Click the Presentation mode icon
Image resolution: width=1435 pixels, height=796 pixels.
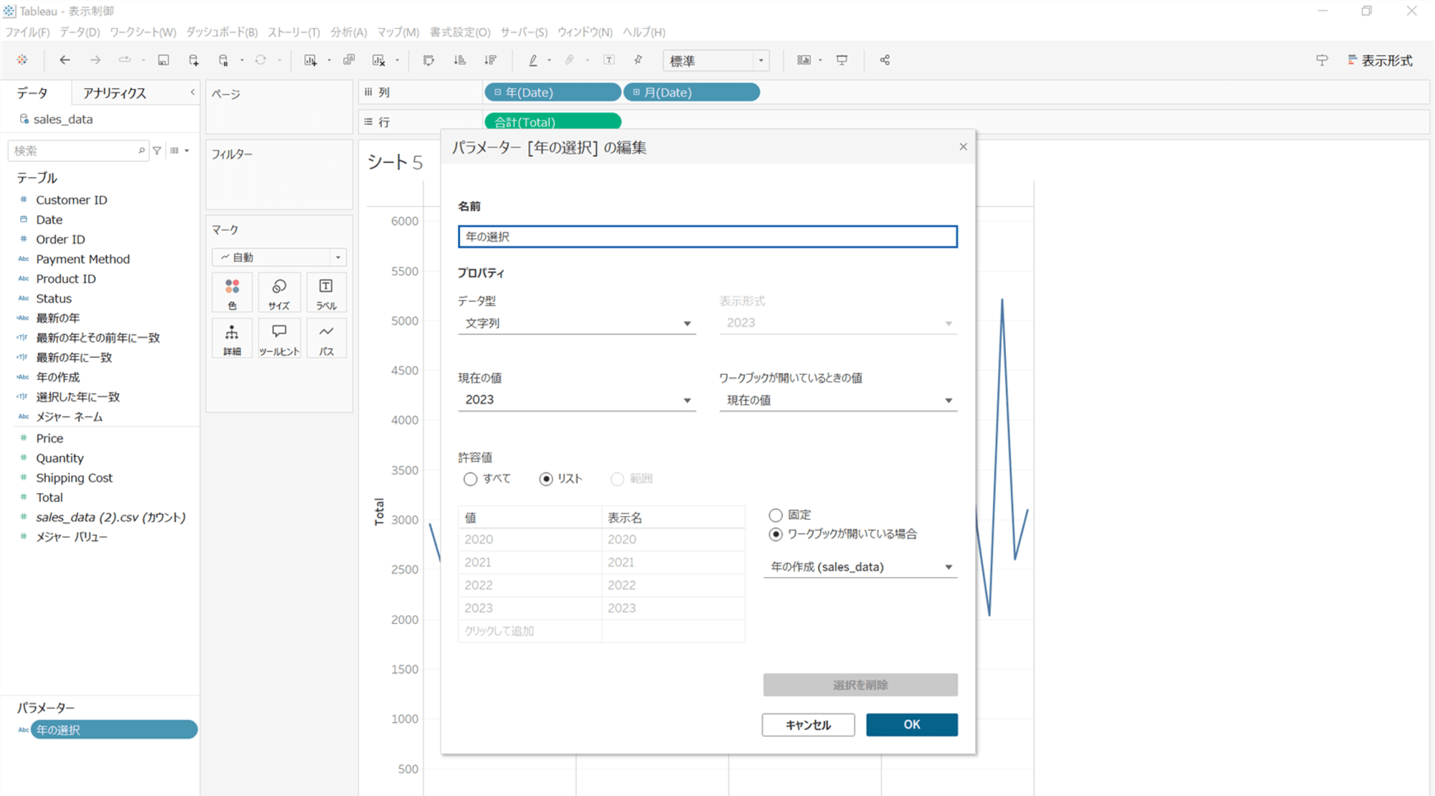(x=842, y=60)
